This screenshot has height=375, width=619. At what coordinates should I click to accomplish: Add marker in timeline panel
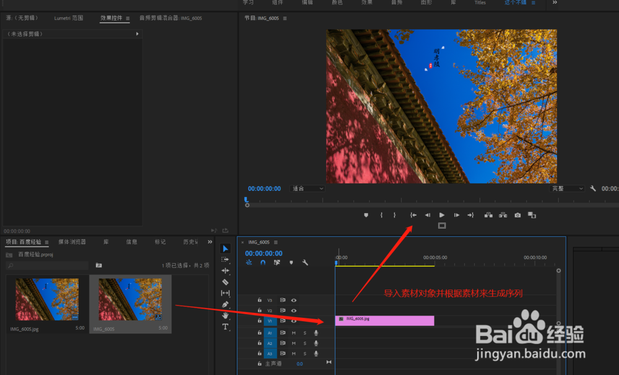tap(292, 262)
